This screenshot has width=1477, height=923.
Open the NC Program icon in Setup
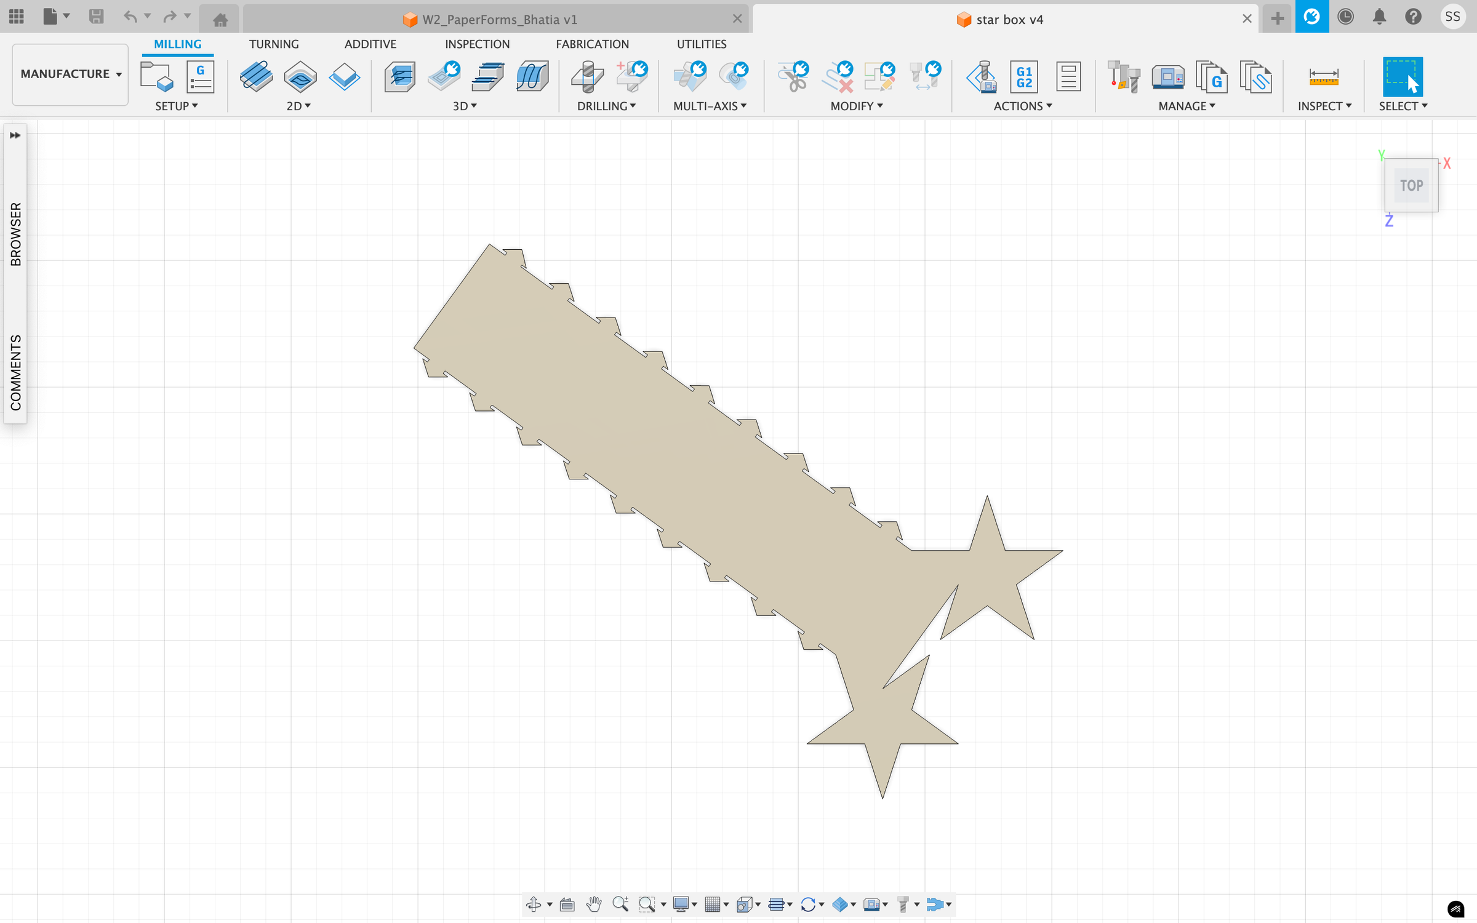[200, 77]
